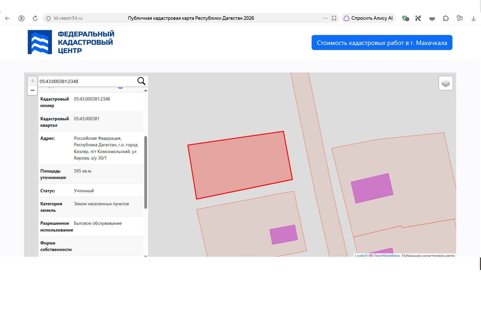The width and height of the screenshot is (481, 310).
Task: Reload the current page
Action: 35,18
